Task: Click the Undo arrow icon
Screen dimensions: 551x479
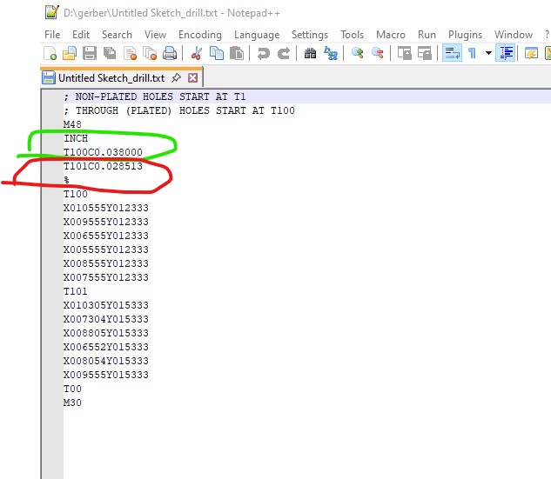Action: (264, 54)
